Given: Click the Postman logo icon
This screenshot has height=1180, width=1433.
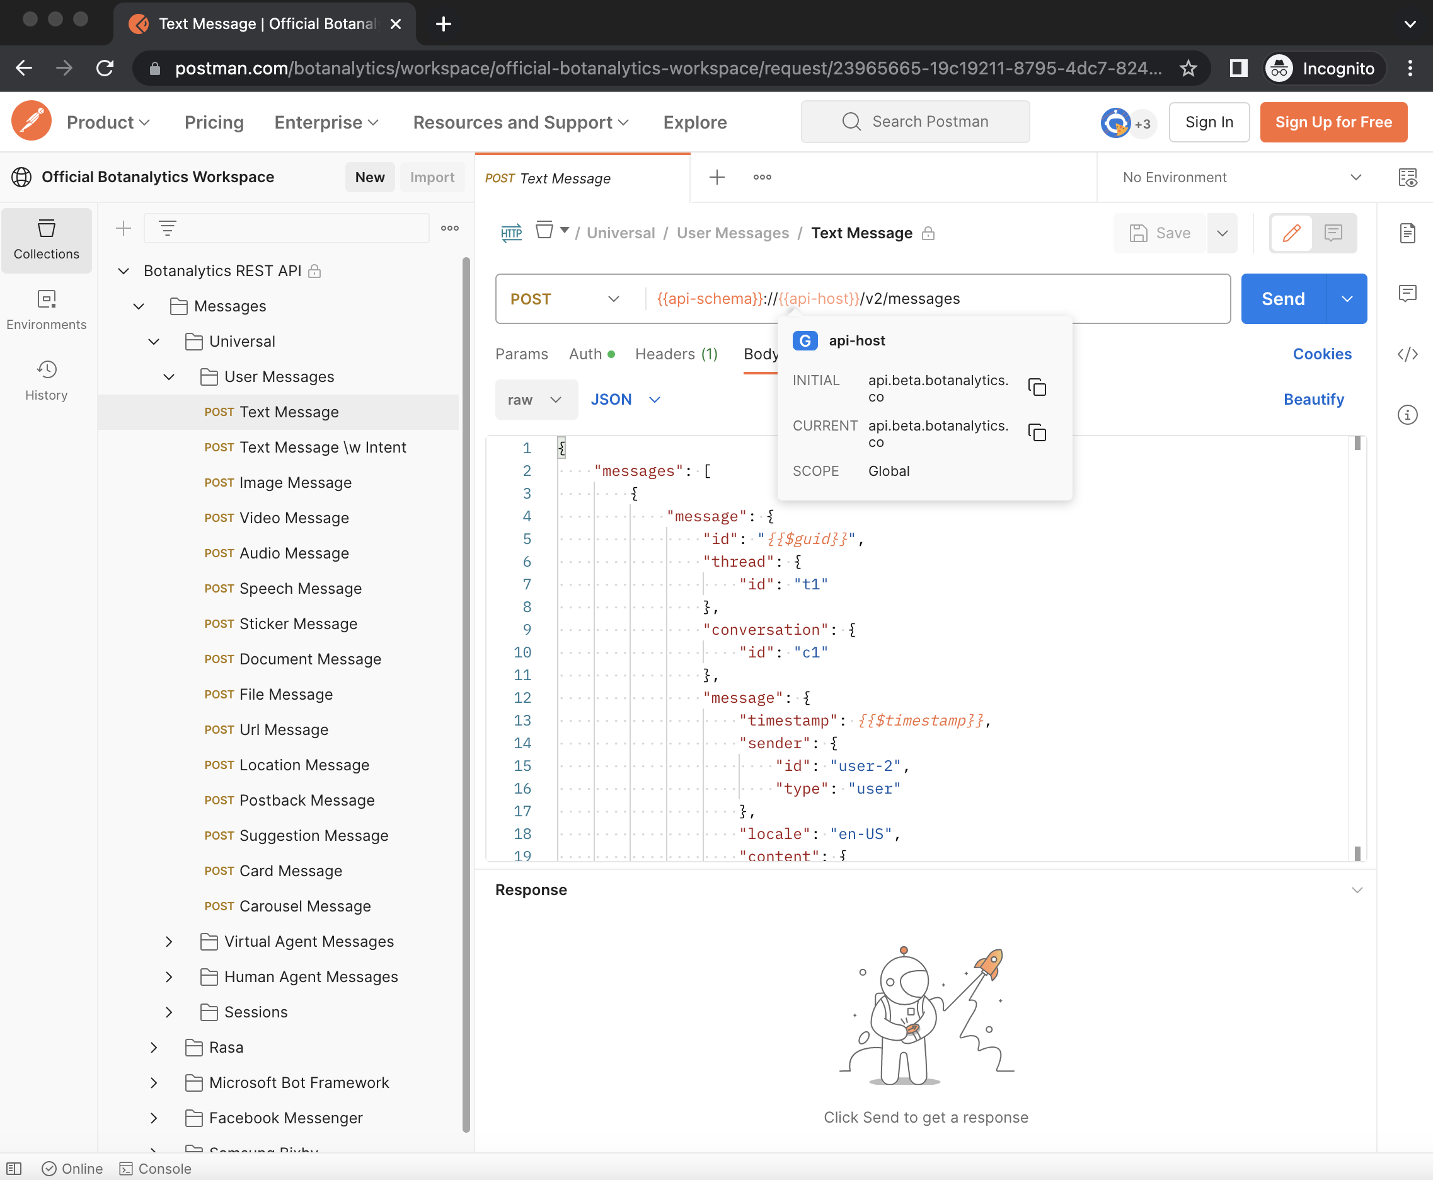Looking at the screenshot, I should click(x=32, y=122).
